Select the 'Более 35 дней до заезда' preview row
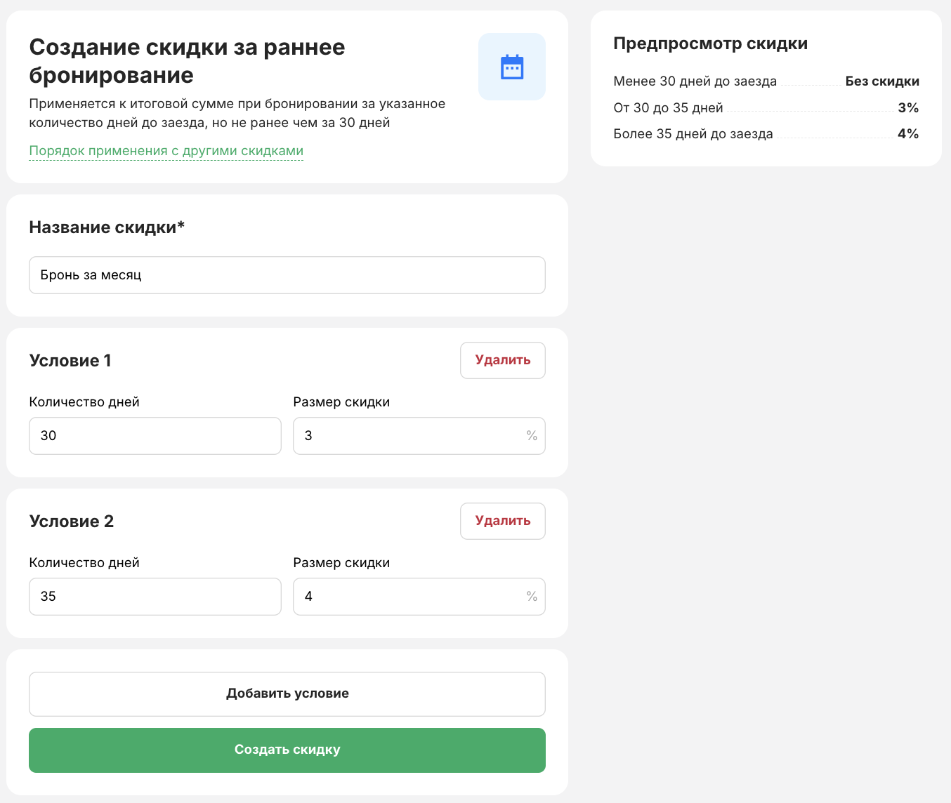 pyautogui.click(x=766, y=134)
